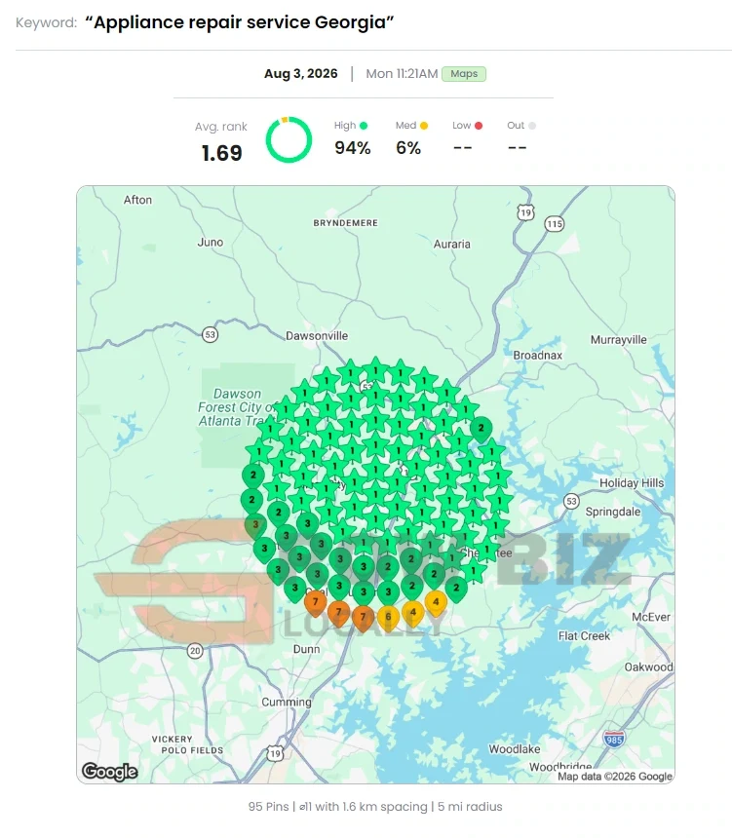
Task: Click the Dunn place label
Action: [x=306, y=649]
